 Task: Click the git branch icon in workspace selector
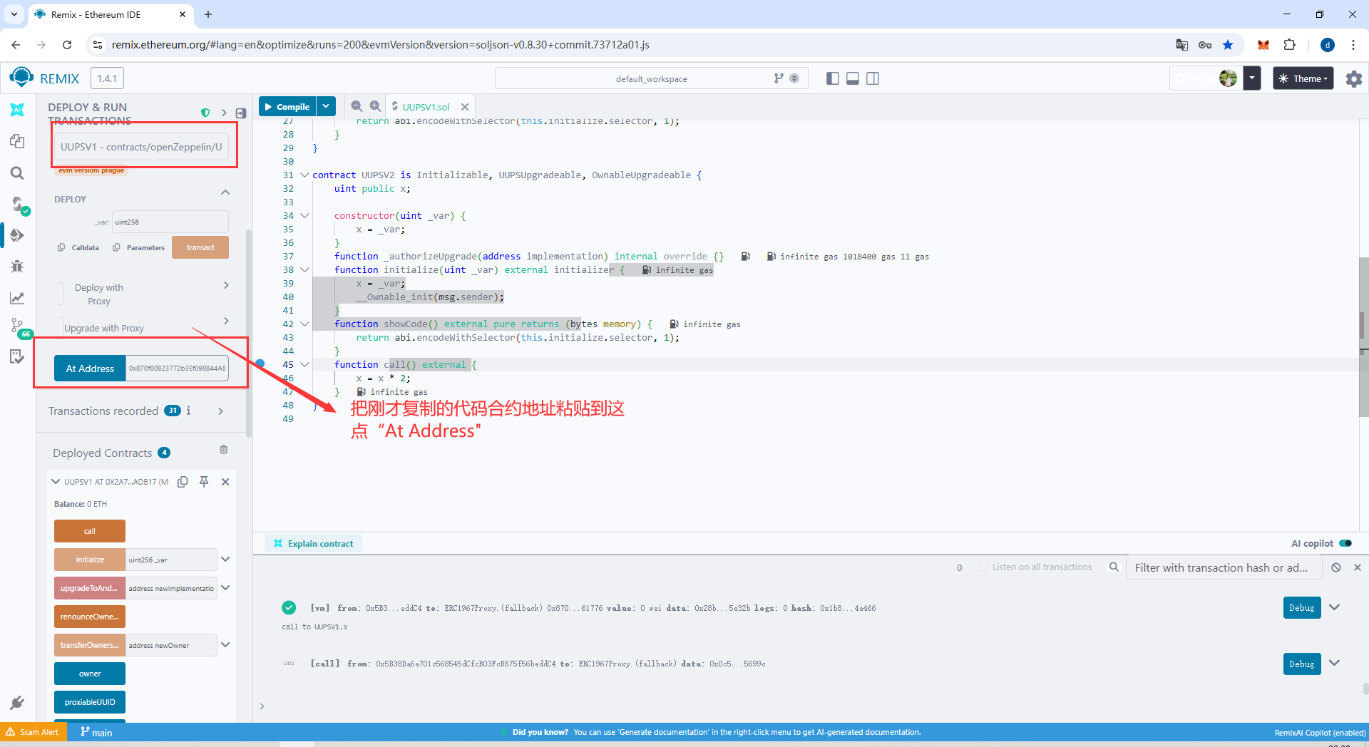click(779, 78)
